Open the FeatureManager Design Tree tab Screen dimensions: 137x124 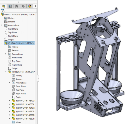point(4,6)
